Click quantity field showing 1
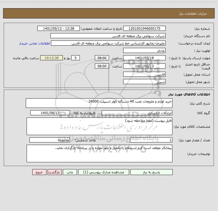Viewport: 218px width, 211px height. point(151,140)
